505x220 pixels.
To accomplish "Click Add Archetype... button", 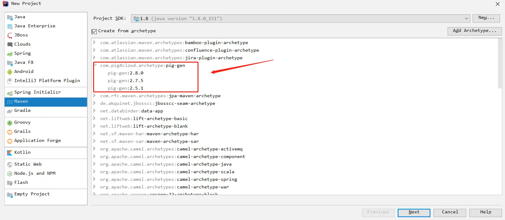I will (x=475, y=31).
